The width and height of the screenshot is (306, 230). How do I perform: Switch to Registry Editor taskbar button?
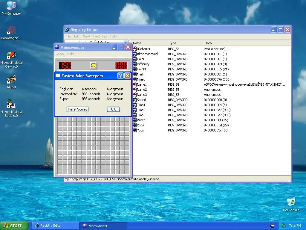click(x=55, y=226)
